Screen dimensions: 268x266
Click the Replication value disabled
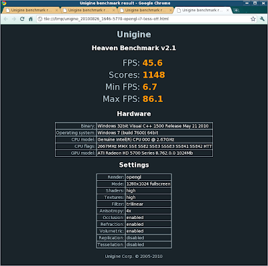coord(135,238)
